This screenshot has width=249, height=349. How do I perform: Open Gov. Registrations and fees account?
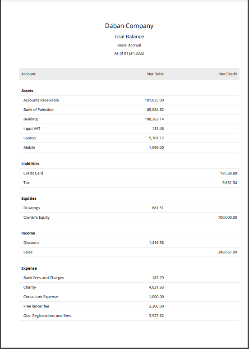47,316
